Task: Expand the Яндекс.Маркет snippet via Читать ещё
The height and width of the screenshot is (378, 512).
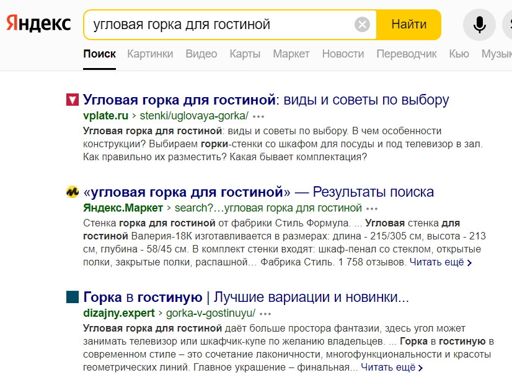Action: click(441, 262)
